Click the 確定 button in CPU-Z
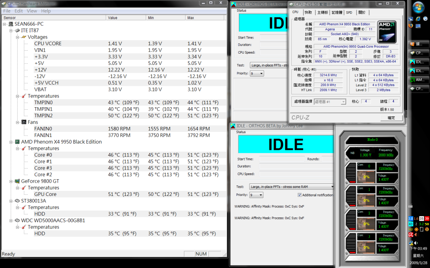This screenshot has width=430, height=268. click(391, 118)
